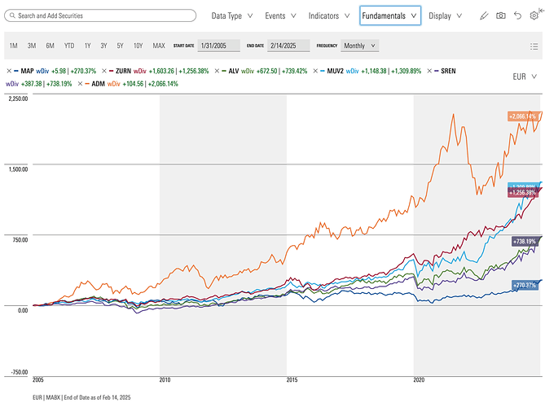
Task: Open chart settings gear icon
Action: pyautogui.click(x=534, y=16)
